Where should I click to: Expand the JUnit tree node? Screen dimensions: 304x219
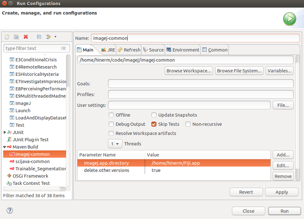point(5,132)
